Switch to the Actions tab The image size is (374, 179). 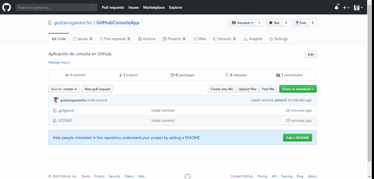tap(147, 39)
